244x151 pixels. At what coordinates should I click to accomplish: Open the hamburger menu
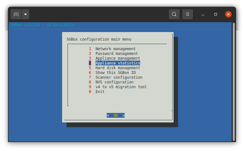tap(188, 14)
